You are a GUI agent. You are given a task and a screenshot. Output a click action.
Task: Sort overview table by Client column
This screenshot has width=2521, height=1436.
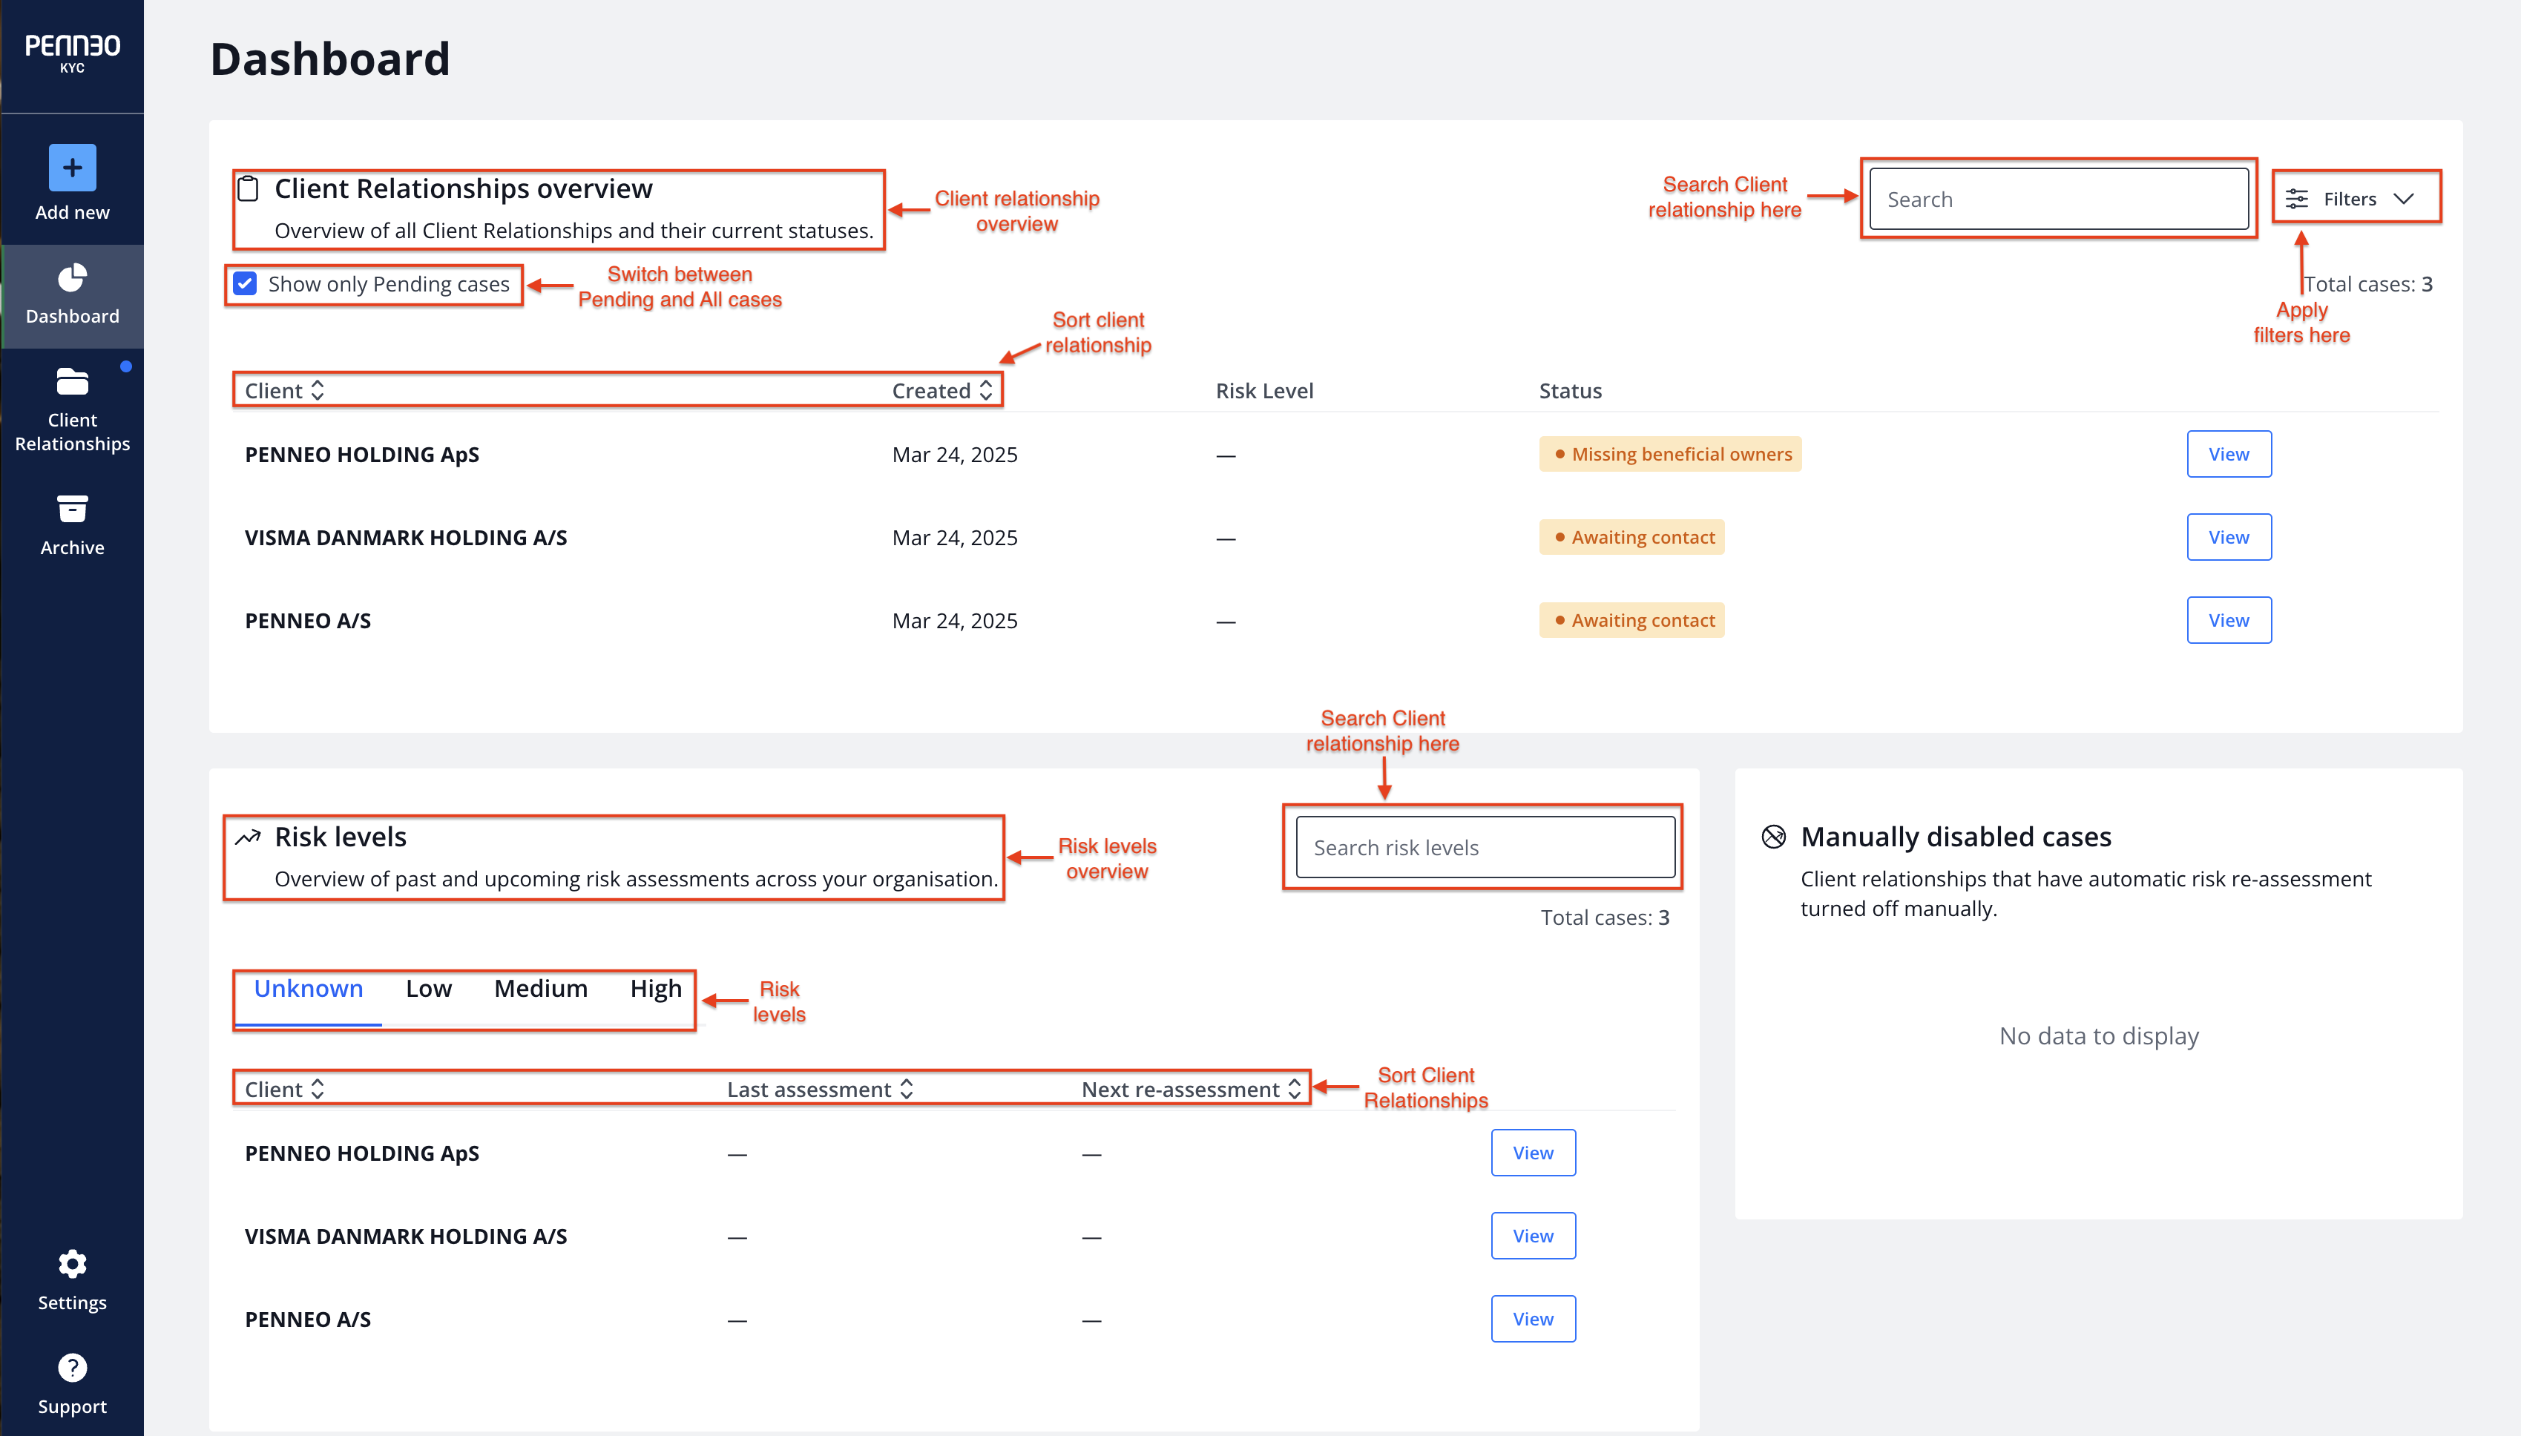pos(284,391)
